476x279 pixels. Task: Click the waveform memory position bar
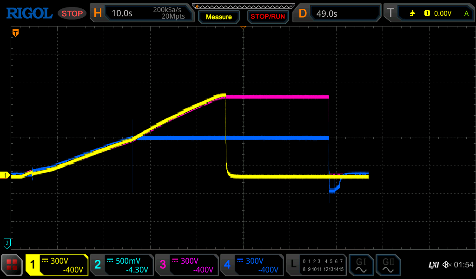[x=243, y=6]
